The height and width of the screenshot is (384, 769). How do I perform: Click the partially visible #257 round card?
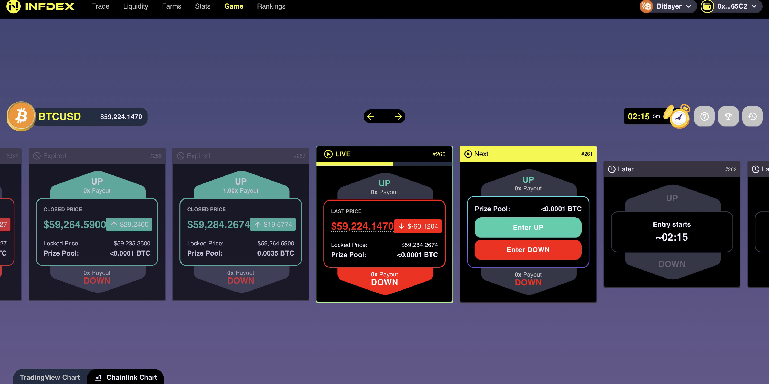click(x=10, y=224)
